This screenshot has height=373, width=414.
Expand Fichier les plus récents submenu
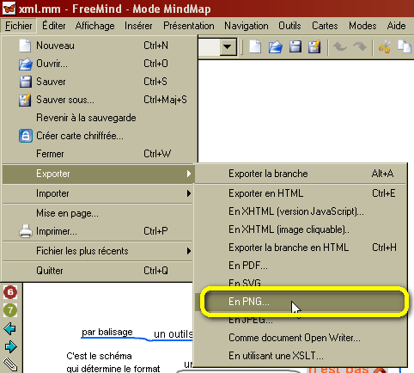(97, 251)
